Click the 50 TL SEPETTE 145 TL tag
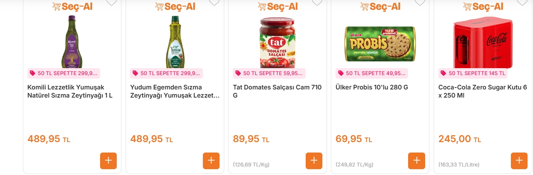 (473, 73)
